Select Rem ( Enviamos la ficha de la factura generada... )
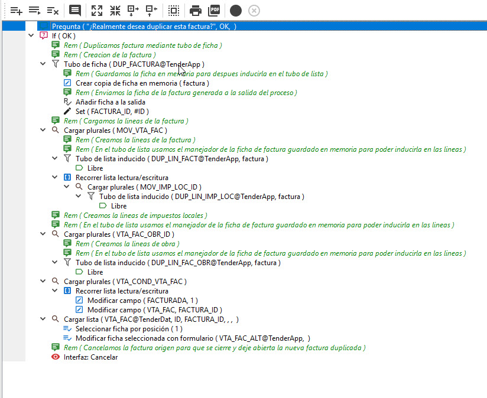The width and height of the screenshot is (487, 398). (186, 93)
